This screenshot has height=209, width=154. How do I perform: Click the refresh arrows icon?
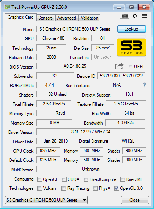coord(134,16)
